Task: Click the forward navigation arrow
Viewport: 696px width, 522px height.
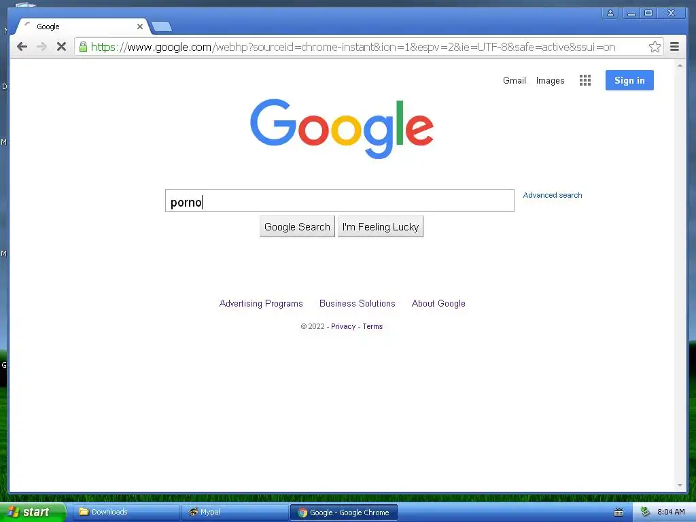Action: point(41,47)
